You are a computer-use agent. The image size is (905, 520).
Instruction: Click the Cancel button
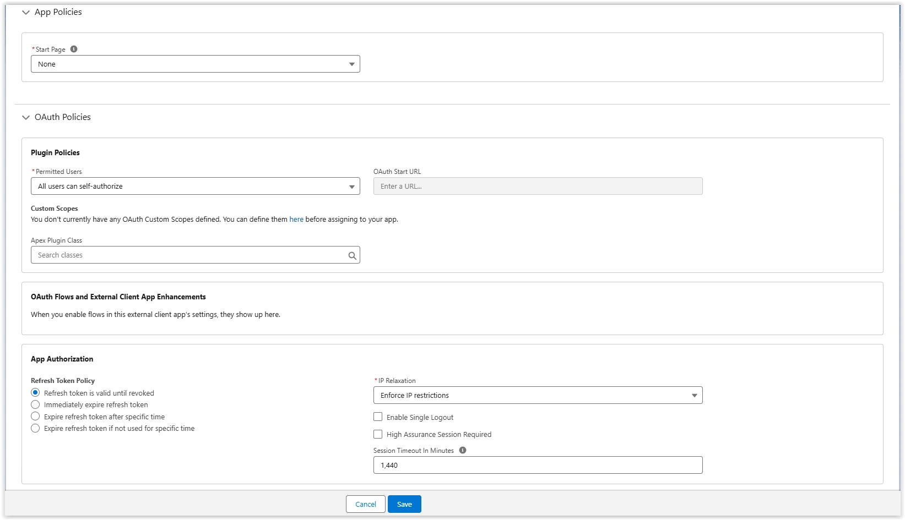point(365,503)
